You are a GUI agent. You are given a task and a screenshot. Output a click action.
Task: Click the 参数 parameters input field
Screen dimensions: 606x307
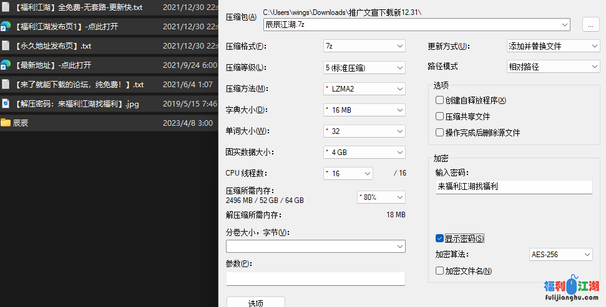(315, 278)
